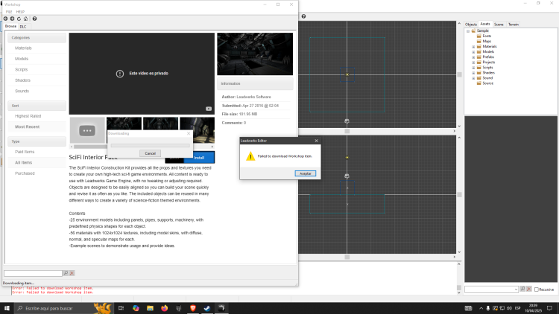The width and height of the screenshot is (559, 314).
Task: Enable the Recursive checkbox
Action: (537, 289)
